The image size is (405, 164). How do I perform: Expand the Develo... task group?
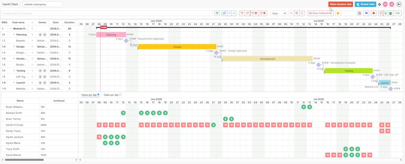coord(14,58)
